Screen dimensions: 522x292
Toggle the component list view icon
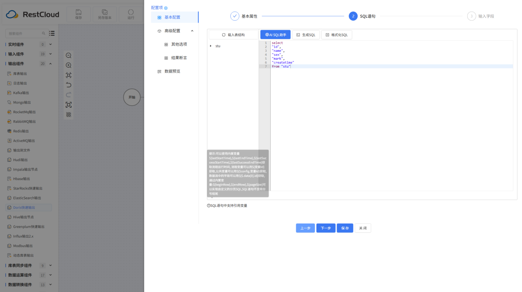pyautogui.click(x=52, y=33)
